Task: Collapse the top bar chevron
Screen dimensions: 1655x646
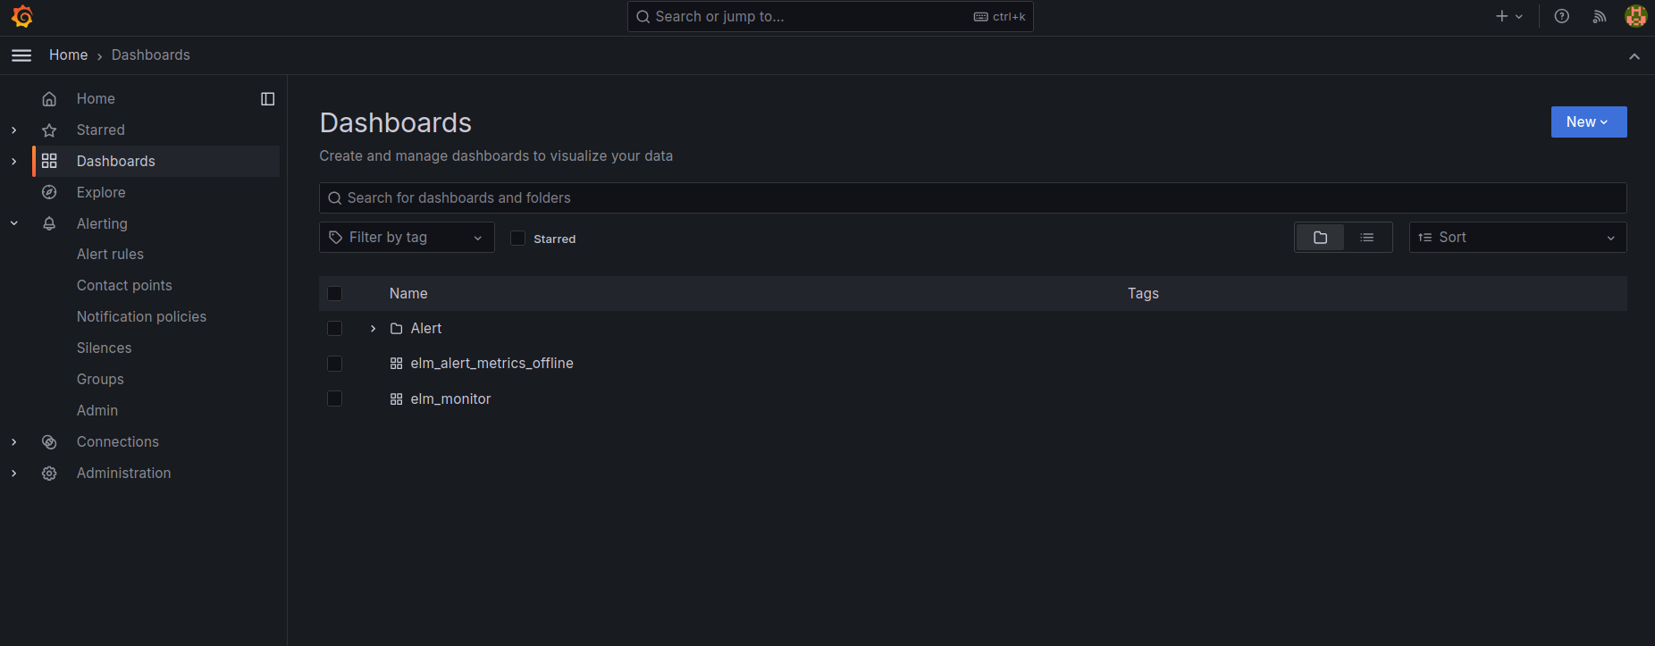Action: (1634, 56)
